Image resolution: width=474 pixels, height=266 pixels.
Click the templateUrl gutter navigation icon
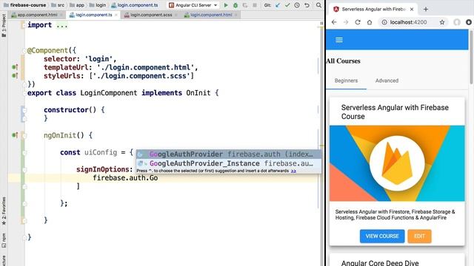pos(15,67)
